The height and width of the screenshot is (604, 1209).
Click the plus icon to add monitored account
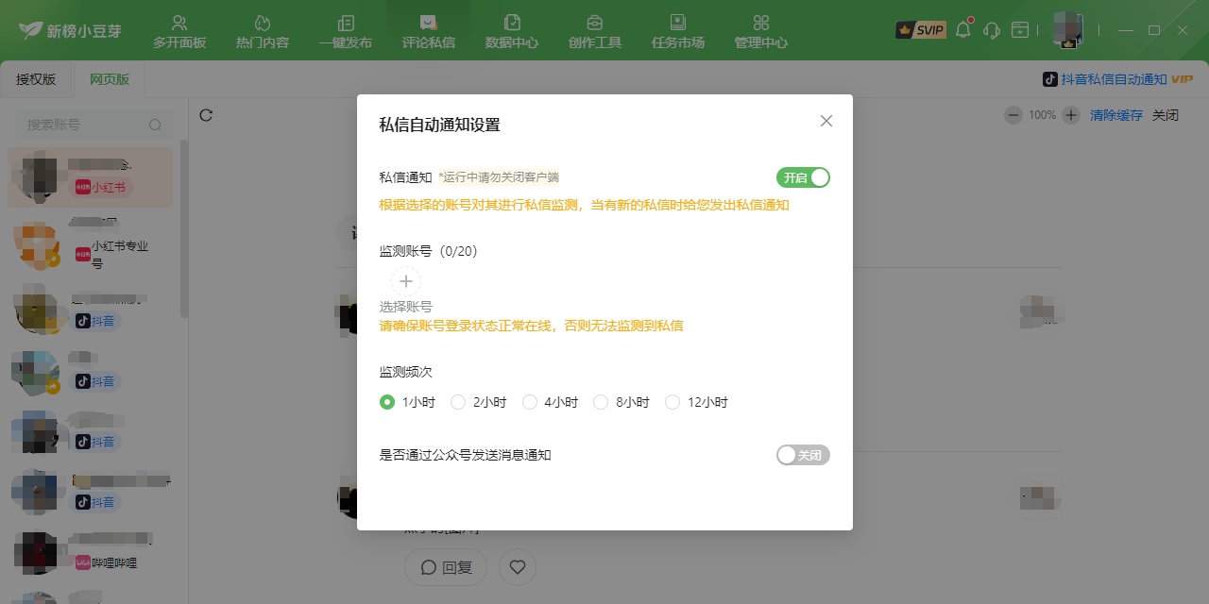coord(406,281)
